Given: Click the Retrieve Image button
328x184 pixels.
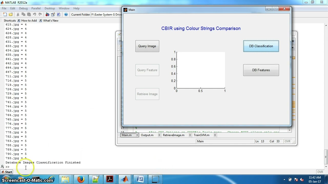Looking at the screenshot, I should [147, 94].
